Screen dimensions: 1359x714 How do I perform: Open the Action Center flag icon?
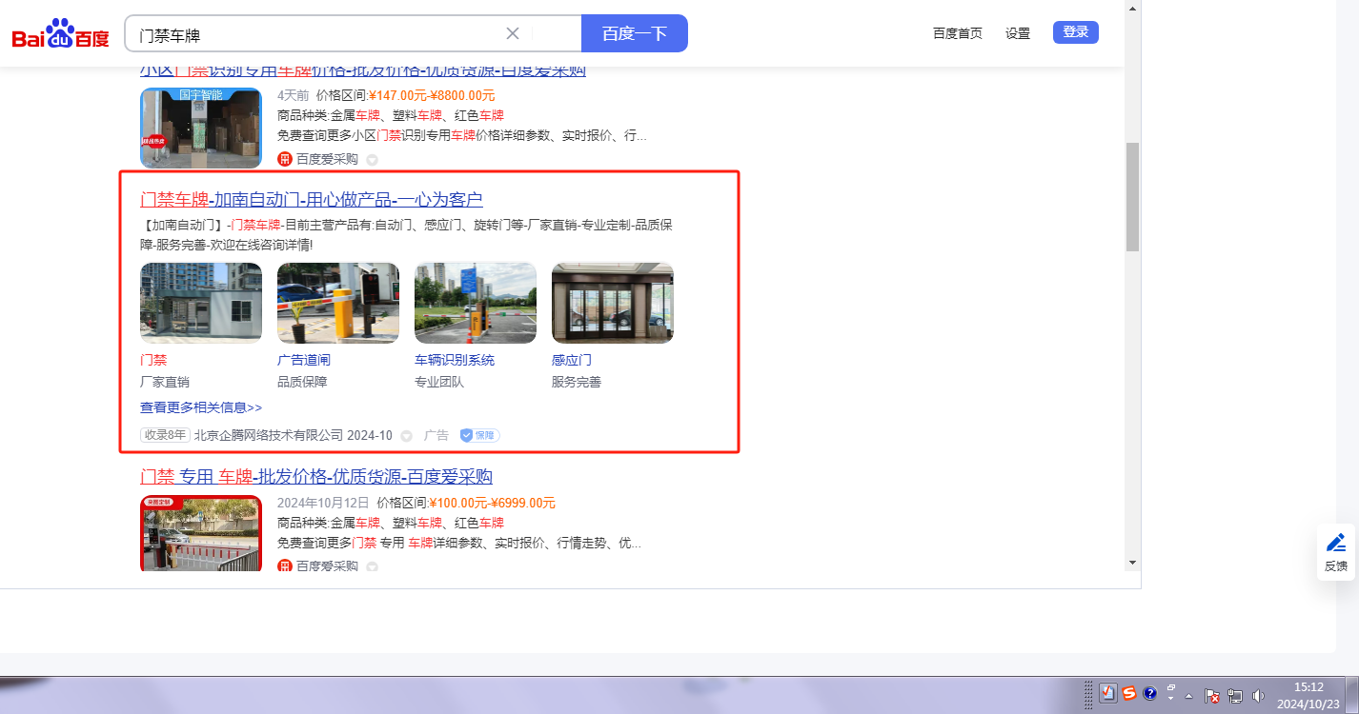click(x=1212, y=695)
